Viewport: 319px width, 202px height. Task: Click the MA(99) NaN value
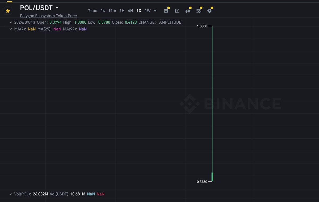[x=83, y=29]
